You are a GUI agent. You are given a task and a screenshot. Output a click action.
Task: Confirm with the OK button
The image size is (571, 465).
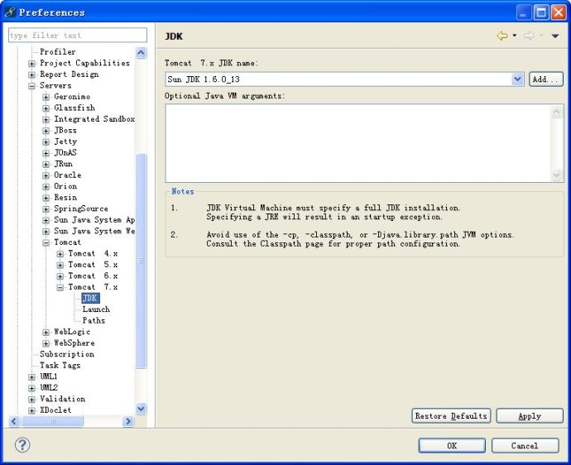[452, 445]
